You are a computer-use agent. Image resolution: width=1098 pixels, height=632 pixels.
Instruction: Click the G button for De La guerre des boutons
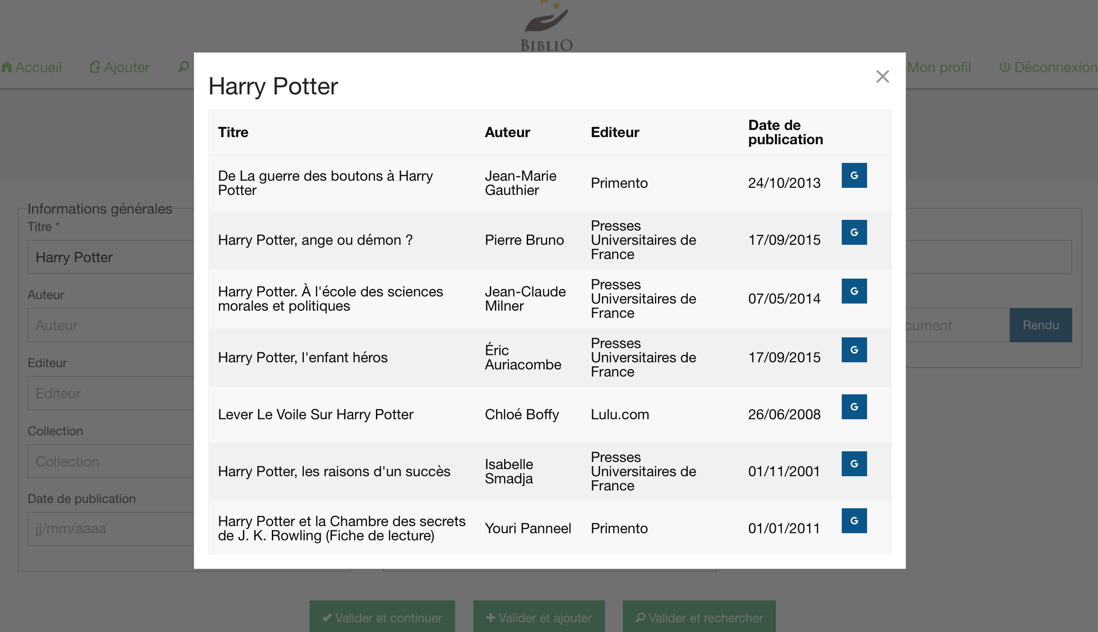tap(854, 175)
